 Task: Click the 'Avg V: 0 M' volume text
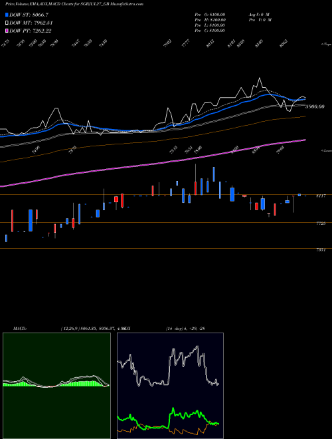[x=259, y=15]
